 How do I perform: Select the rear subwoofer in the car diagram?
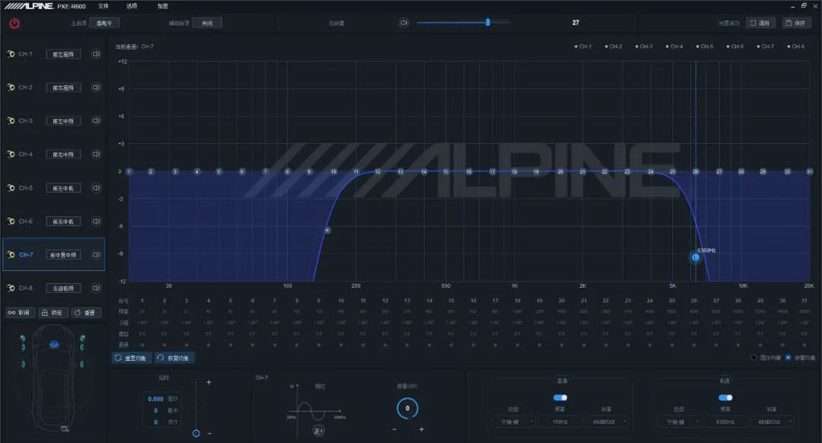64,429
